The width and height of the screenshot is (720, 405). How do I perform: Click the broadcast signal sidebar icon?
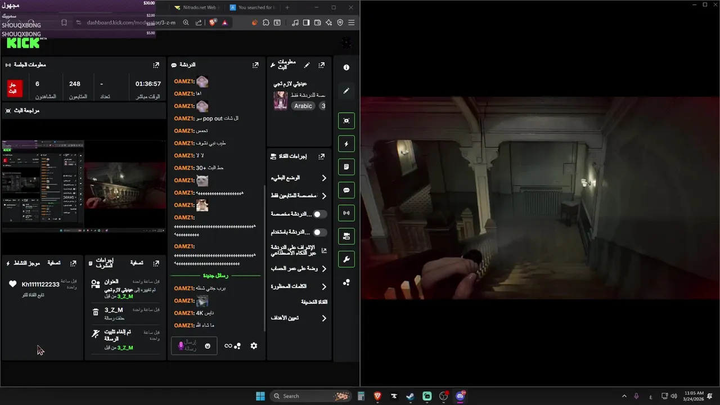pos(346,213)
